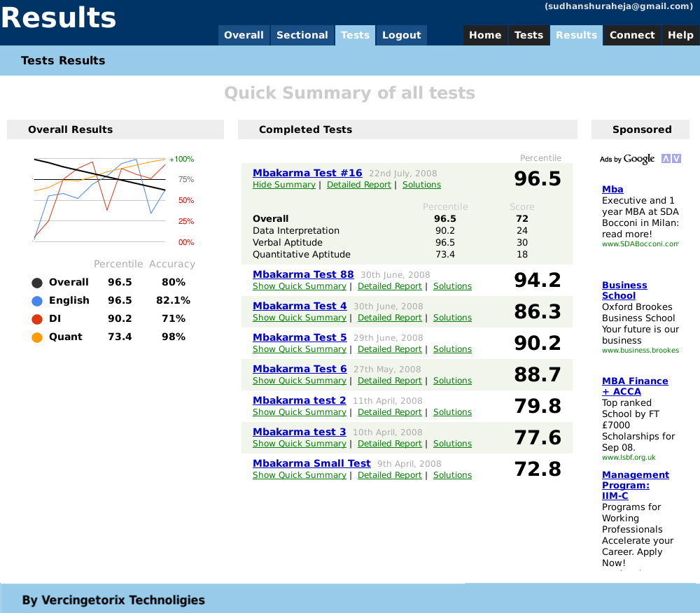Open the Overall tab
This screenshot has height=613, width=700.
click(x=244, y=35)
